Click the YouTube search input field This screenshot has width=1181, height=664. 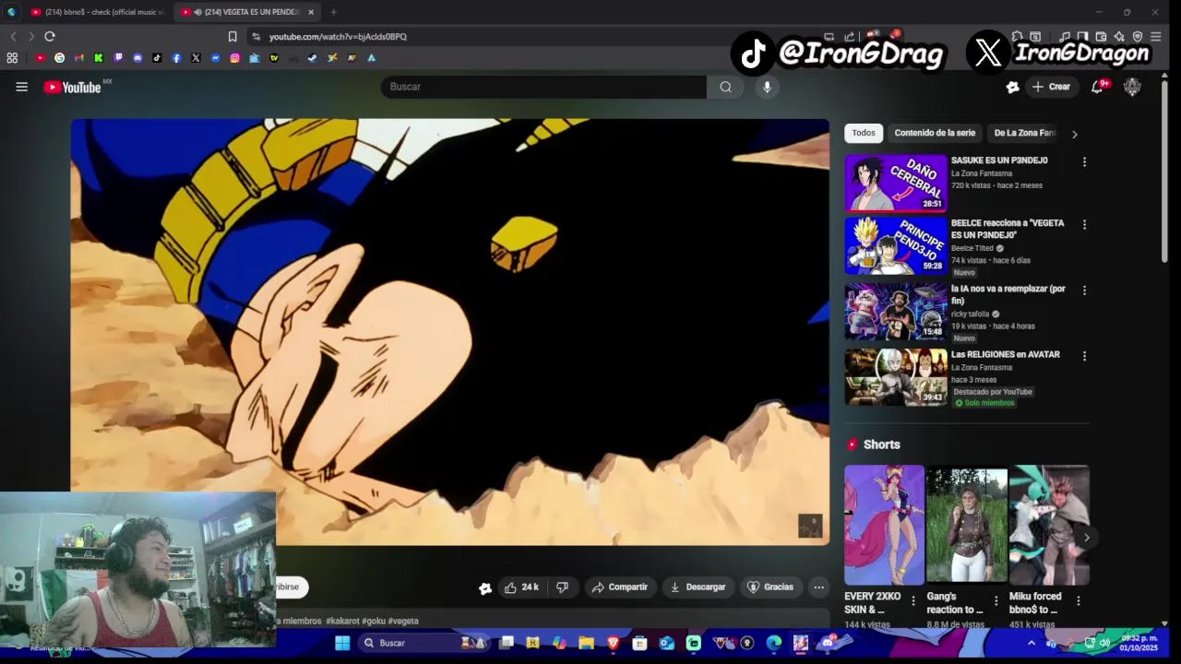[x=543, y=87]
